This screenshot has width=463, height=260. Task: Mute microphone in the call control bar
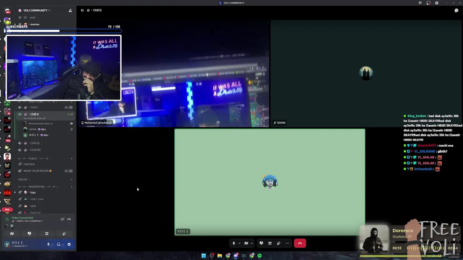234,243
